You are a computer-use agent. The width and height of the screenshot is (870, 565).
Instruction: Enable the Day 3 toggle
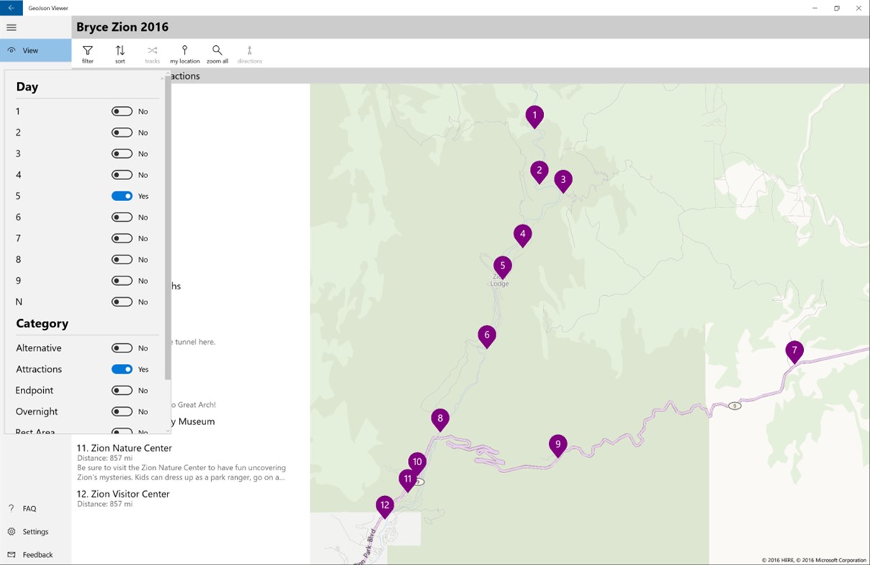pyautogui.click(x=122, y=154)
